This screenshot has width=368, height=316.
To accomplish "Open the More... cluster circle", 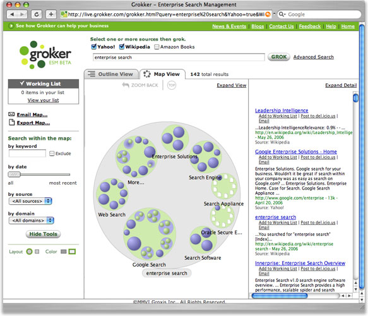I will [x=136, y=157].
